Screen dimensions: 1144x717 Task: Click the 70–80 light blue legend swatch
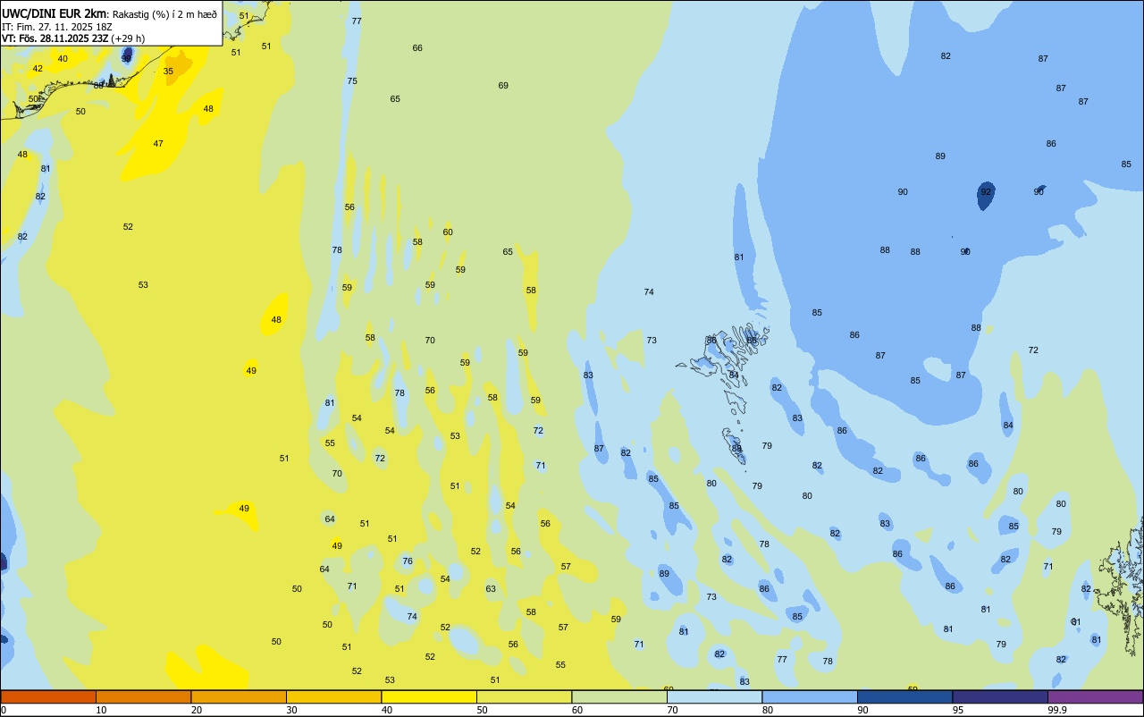[714, 696]
